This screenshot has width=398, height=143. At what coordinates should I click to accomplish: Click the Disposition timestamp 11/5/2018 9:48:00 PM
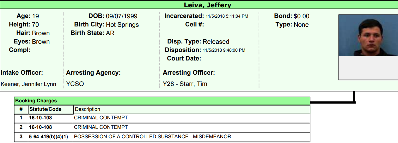224,50
